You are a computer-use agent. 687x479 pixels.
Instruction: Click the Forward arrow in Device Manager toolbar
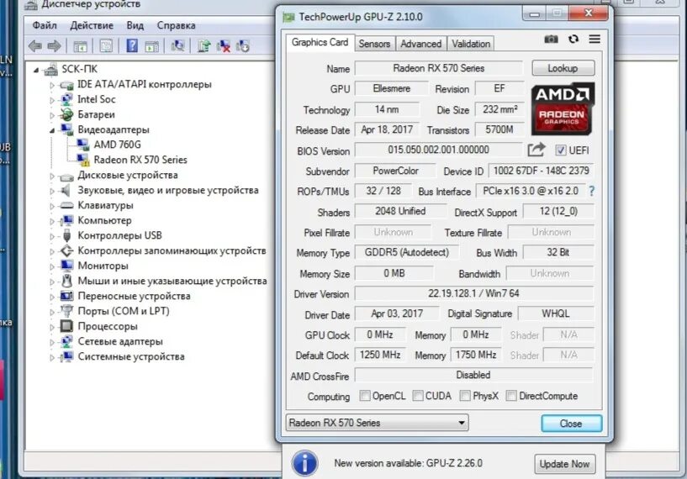pyautogui.click(x=54, y=46)
